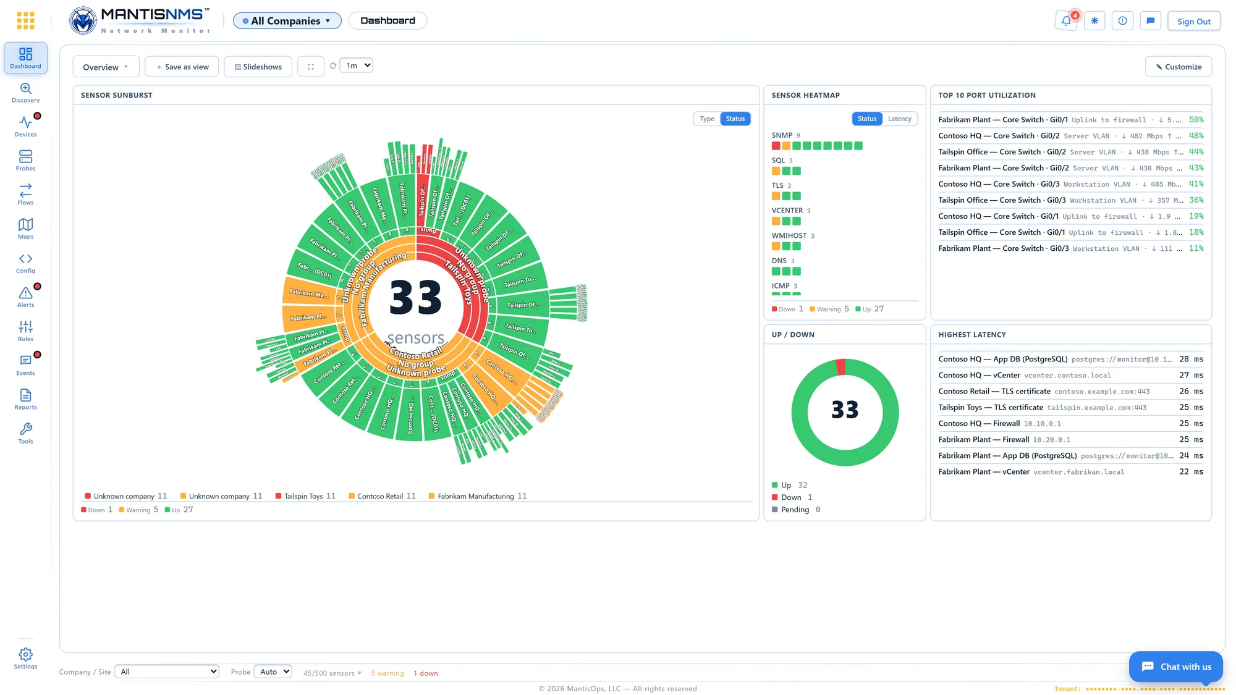The image size is (1236, 695).
Task: Open the Reports sidebar section
Action: (x=25, y=399)
